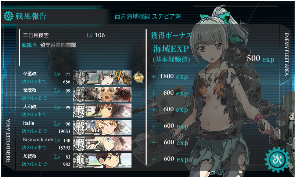Open the ENEMY FLEET AREA side tab
Viewport: 295px width, 178px height.
286,54
